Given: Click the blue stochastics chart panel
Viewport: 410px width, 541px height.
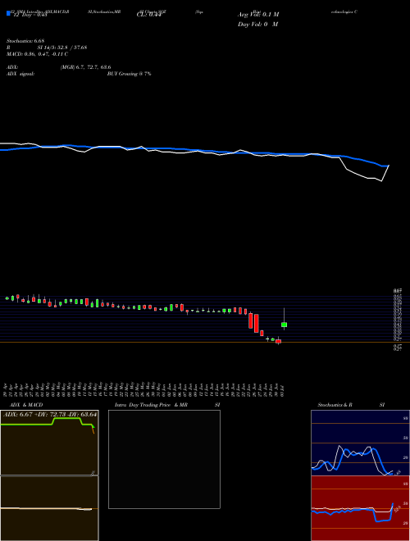Looking at the screenshot, I should [360, 443].
